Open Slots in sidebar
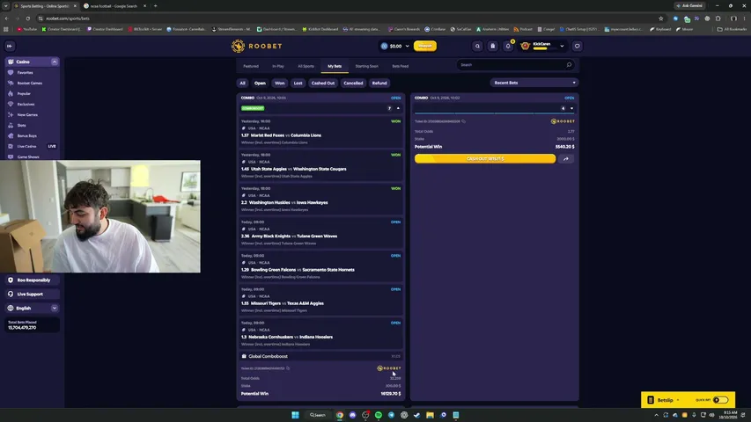The width and height of the screenshot is (751, 422). pyautogui.click(x=21, y=126)
